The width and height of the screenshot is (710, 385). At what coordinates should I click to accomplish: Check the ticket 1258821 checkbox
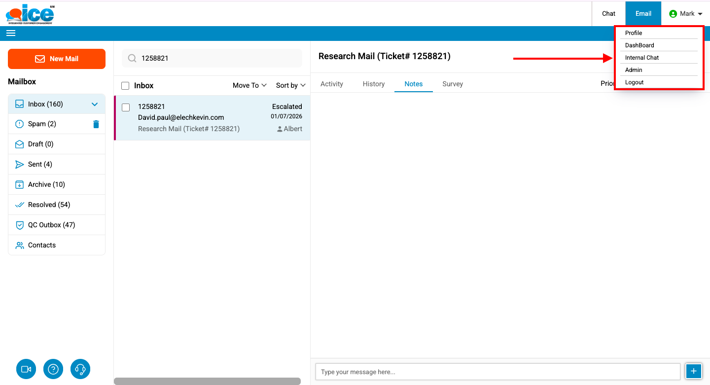tap(126, 107)
